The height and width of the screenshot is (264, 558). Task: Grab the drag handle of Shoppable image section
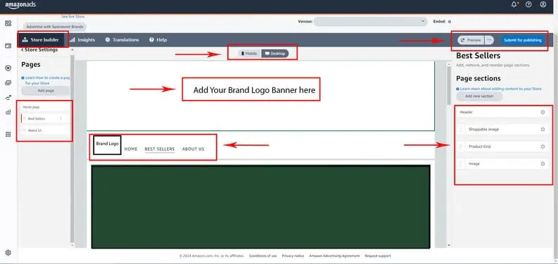click(461, 130)
